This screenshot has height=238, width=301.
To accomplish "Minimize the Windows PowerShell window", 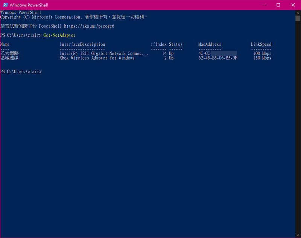I will click(x=263, y=5).
